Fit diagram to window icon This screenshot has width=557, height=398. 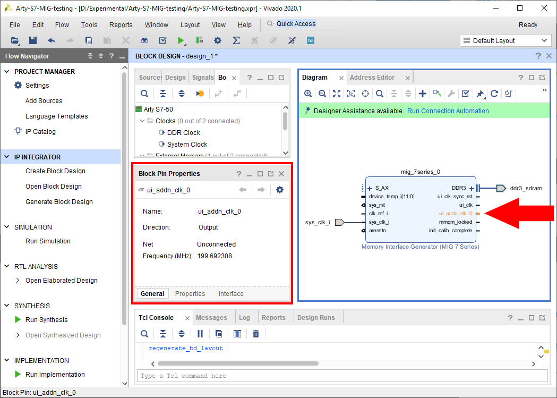[x=337, y=94]
